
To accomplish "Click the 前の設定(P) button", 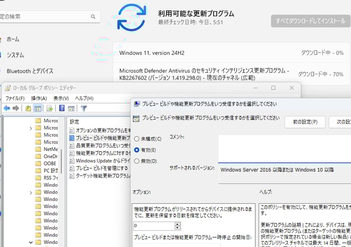I will (x=305, y=122).
